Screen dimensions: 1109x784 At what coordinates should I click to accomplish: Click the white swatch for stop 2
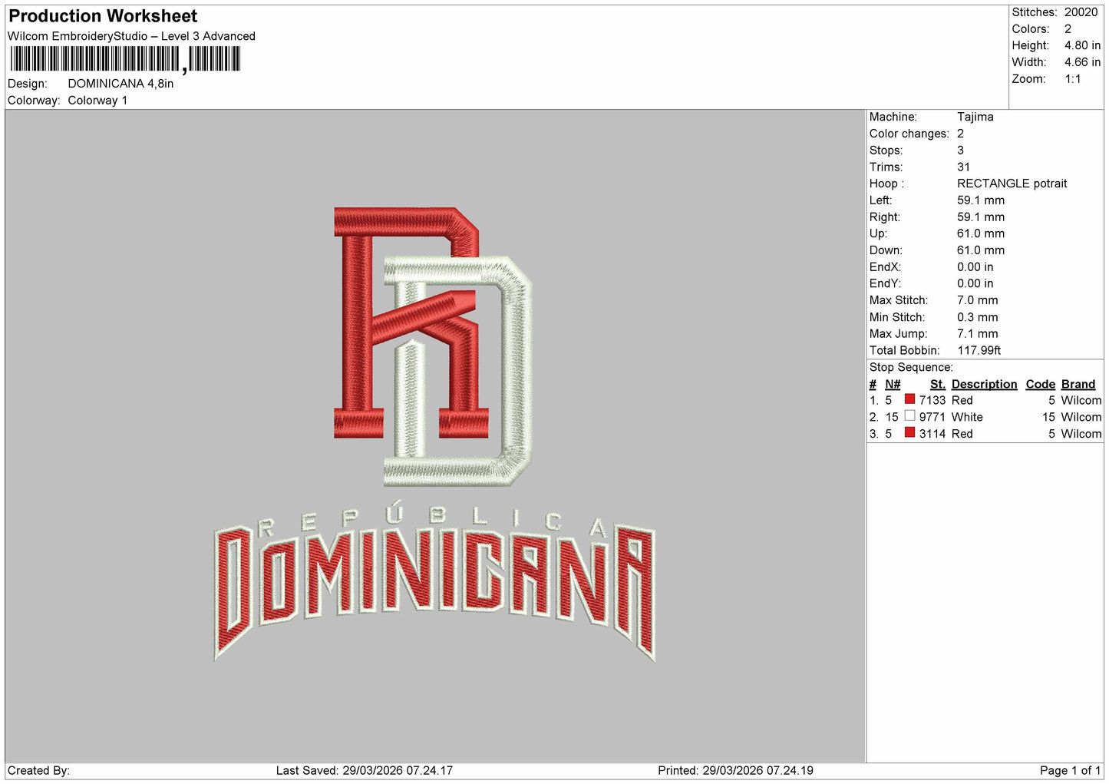[x=909, y=416]
